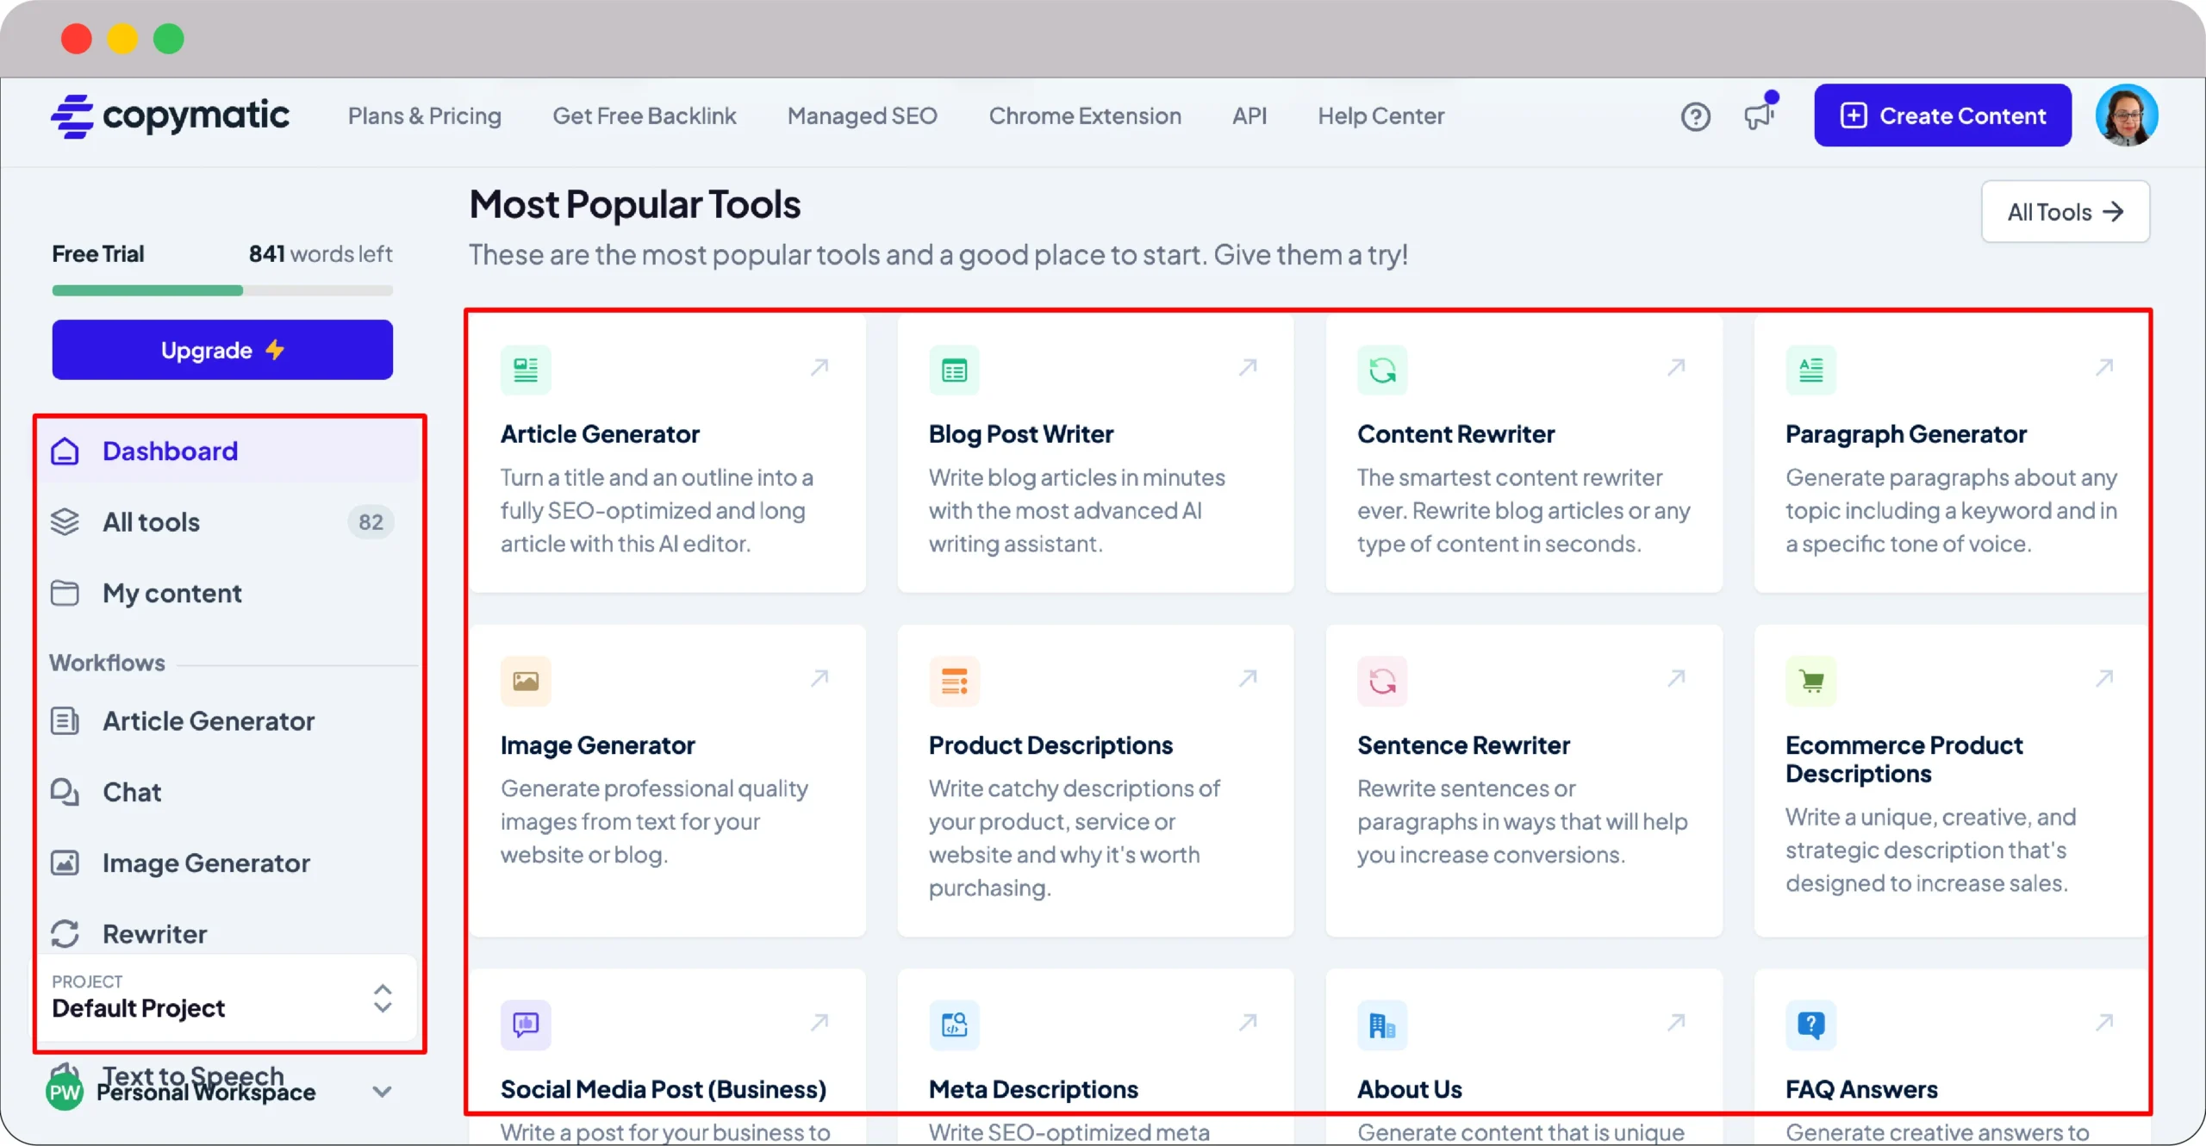Click the PW workspace badge
2206x1146 pixels.
64,1093
